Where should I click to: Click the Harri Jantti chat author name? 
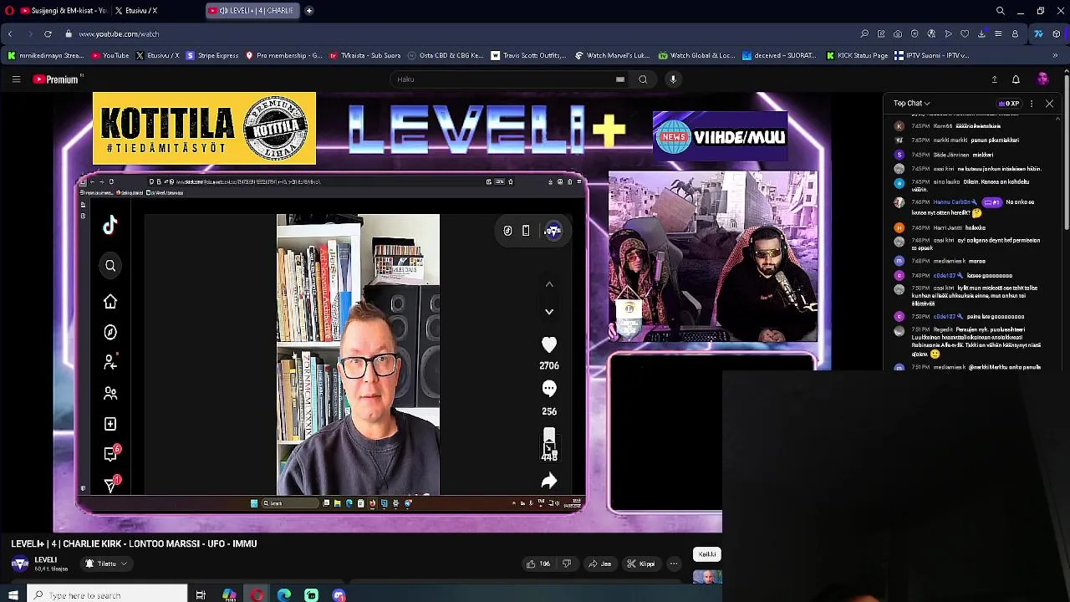(947, 227)
